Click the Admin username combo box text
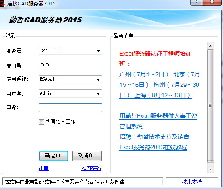The image size is (223, 189). coord(46,93)
